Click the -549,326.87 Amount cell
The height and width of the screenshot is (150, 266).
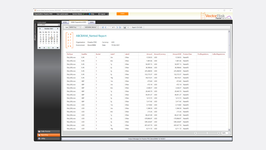click(x=148, y=122)
